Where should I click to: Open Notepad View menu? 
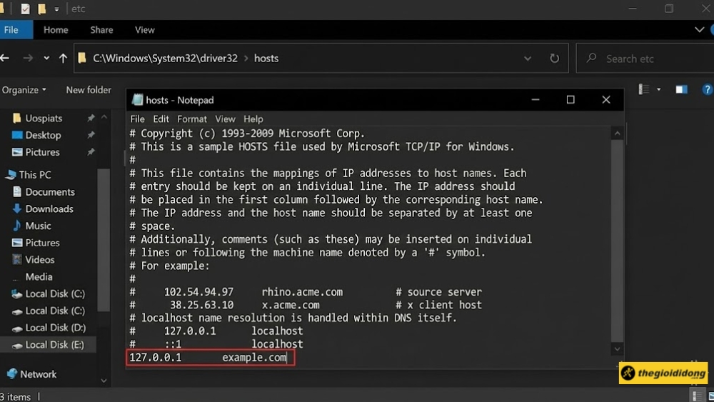(x=225, y=119)
